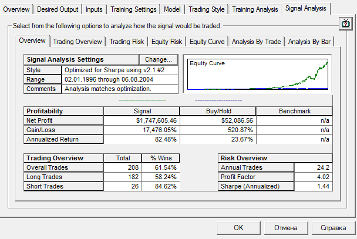Viewport: 357px width, 239px height.
Task: Open the Trading Overview sub-tab
Action: 79,41
